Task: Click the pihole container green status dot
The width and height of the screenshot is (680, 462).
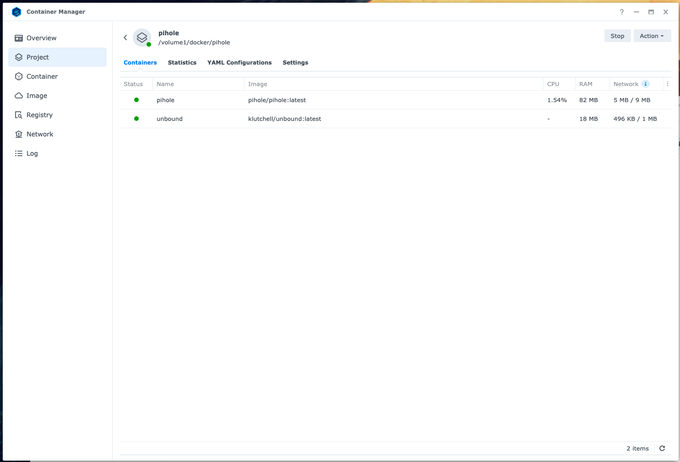Action: pos(136,100)
